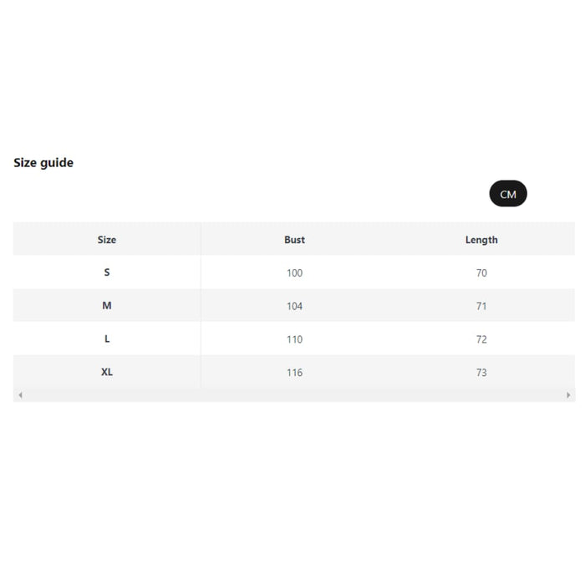Click bust value 110
Image resolution: width=585 pixels, height=585 pixels.
(294, 340)
